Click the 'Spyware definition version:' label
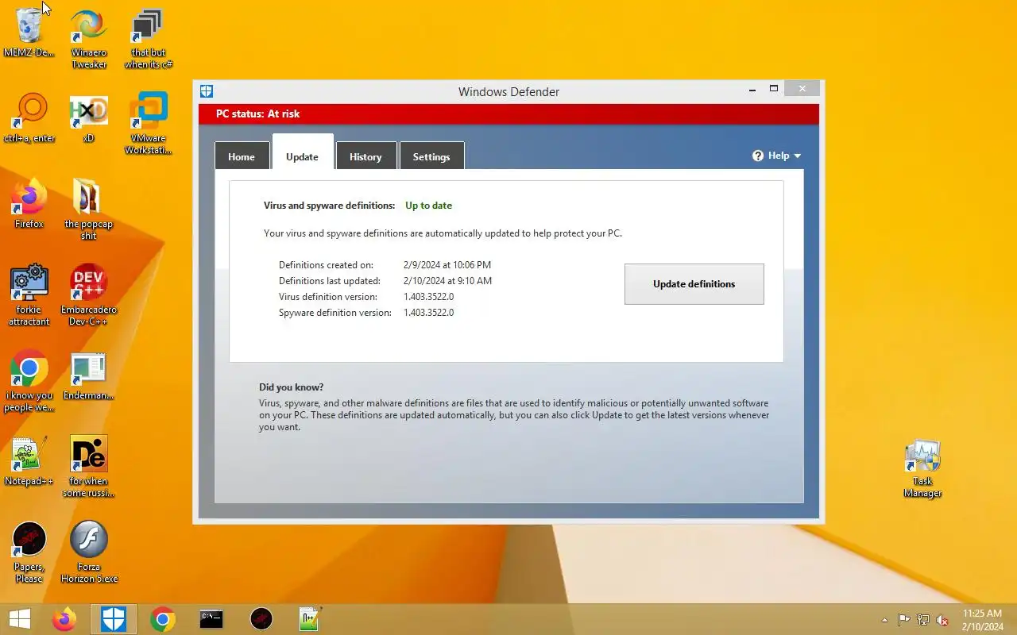1017x635 pixels. 335,313
